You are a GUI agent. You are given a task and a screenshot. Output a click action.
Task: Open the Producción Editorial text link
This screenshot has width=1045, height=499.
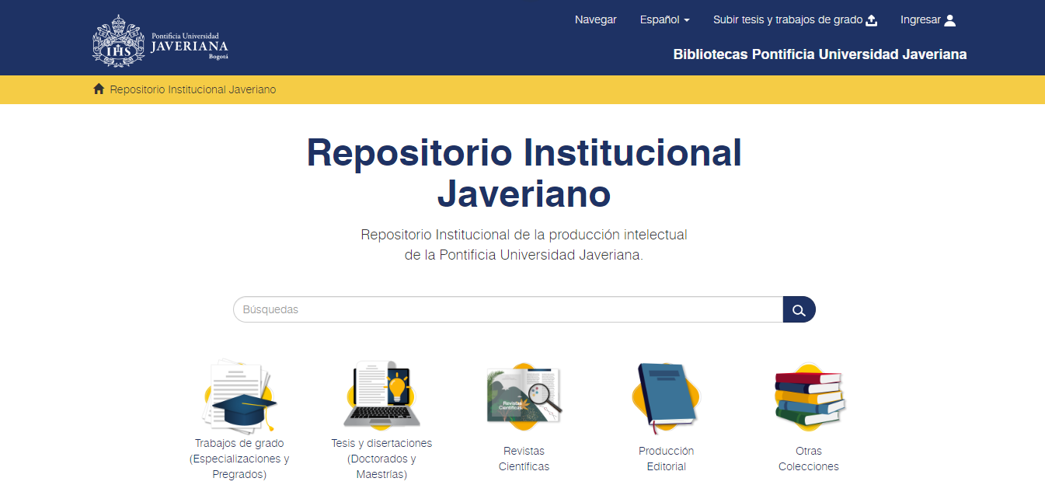tap(667, 459)
